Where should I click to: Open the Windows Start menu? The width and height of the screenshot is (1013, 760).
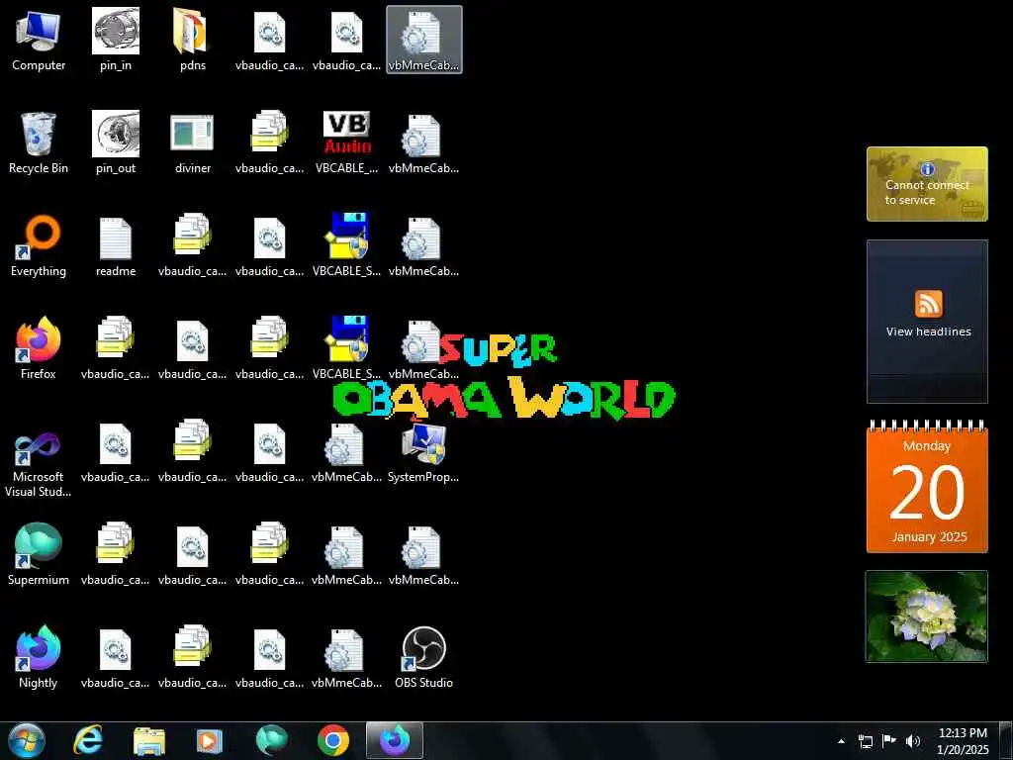[27, 740]
